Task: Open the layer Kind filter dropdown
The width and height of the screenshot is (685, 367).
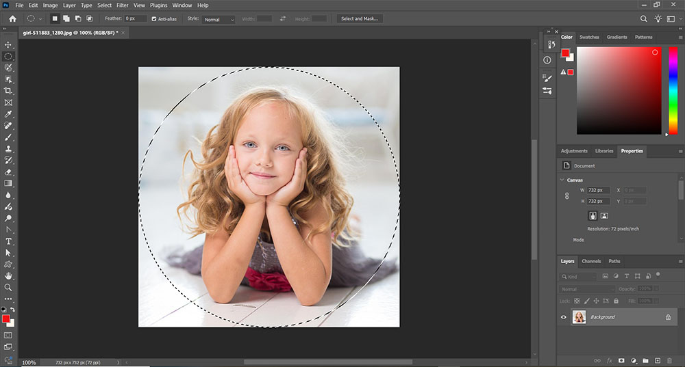Action: coord(579,277)
